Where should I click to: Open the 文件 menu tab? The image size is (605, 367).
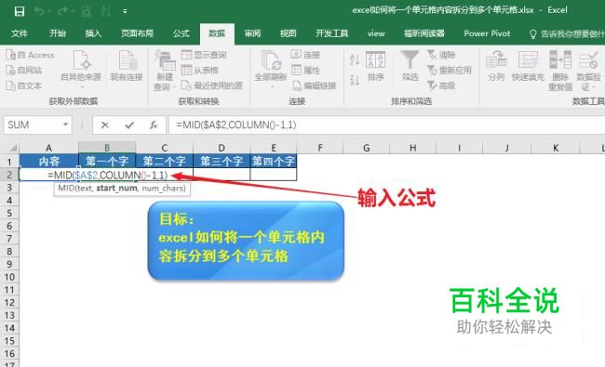click(x=20, y=33)
